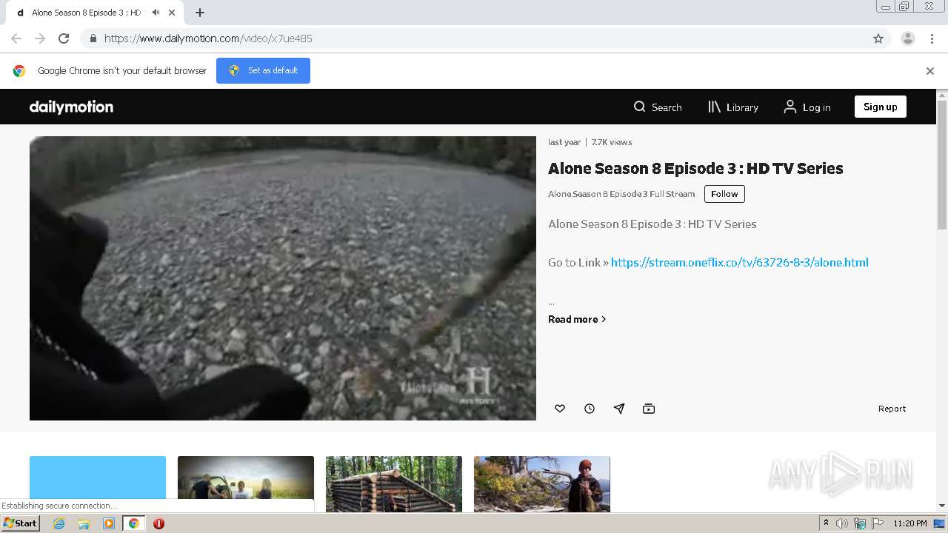Open the blue placeholder thumbnail
The width and height of the screenshot is (948, 533).
[x=98, y=483]
